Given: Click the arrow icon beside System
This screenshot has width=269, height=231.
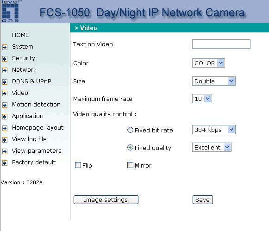Looking at the screenshot, I should click(5, 47).
